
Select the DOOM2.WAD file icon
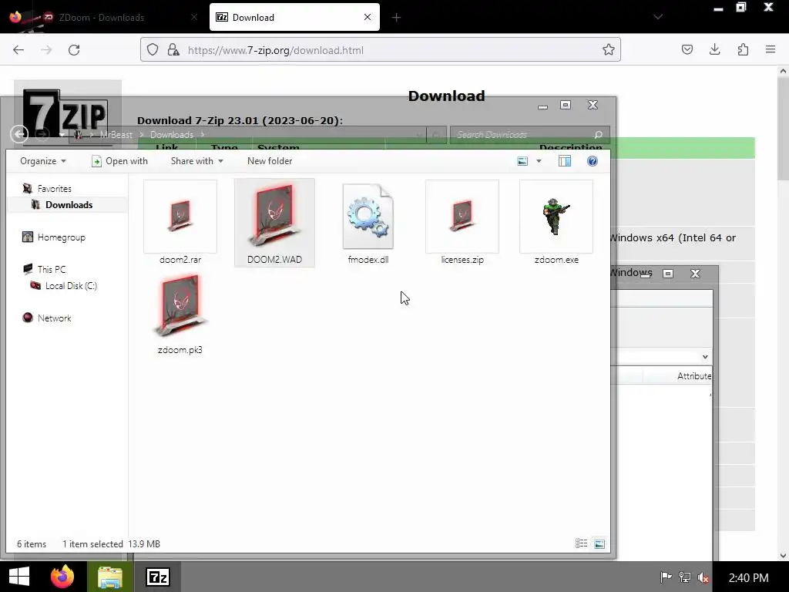tap(275, 216)
